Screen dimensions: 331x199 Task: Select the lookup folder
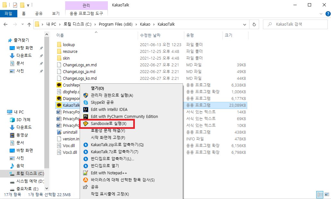[69, 45]
